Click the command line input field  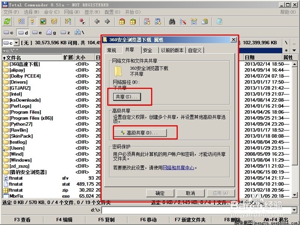196,210
